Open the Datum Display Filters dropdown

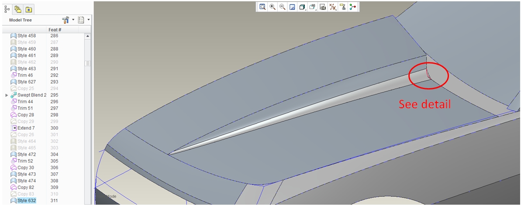pyautogui.click(x=332, y=7)
